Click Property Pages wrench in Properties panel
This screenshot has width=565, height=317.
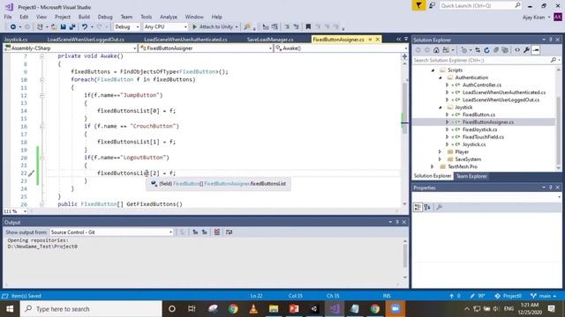coord(440,208)
